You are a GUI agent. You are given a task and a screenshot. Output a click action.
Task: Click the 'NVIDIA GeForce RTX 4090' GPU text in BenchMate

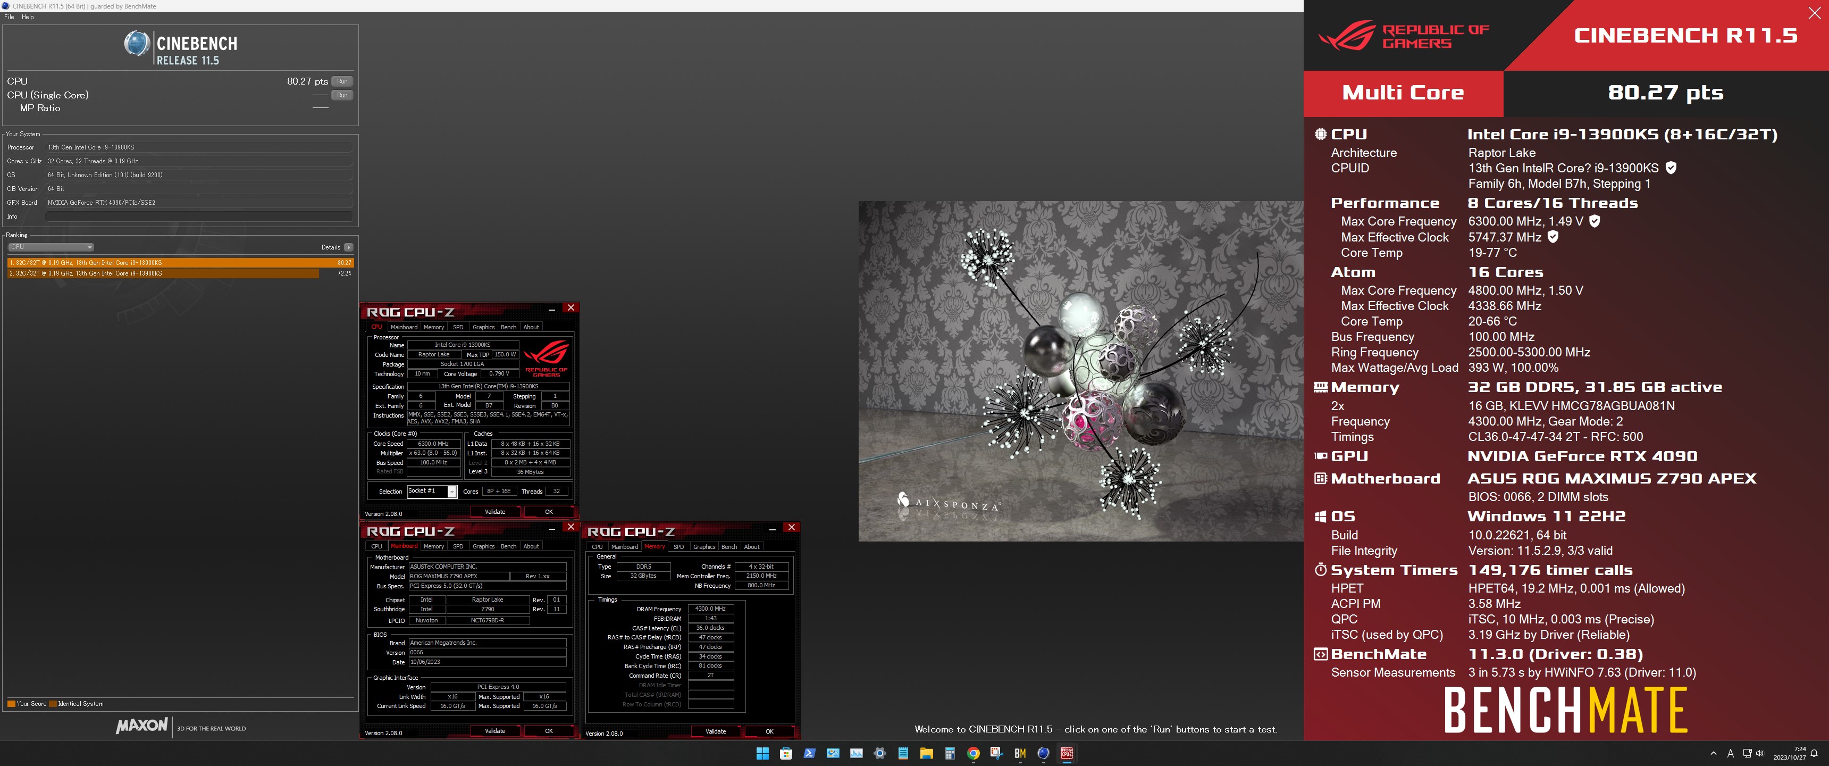coord(1583,456)
